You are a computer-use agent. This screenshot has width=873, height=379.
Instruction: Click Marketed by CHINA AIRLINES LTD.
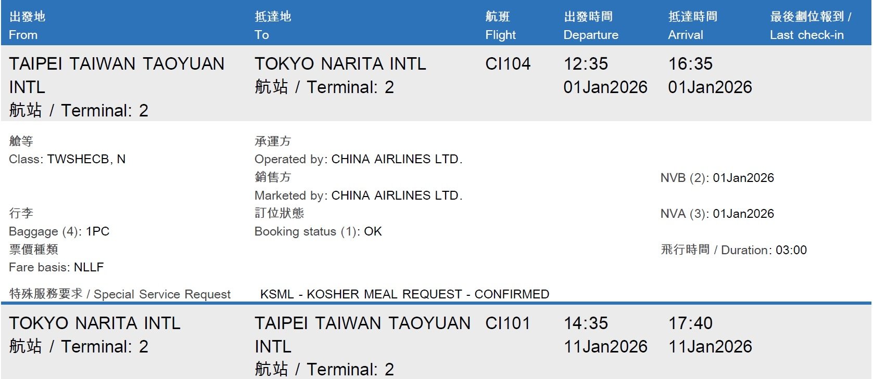pos(397,195)
